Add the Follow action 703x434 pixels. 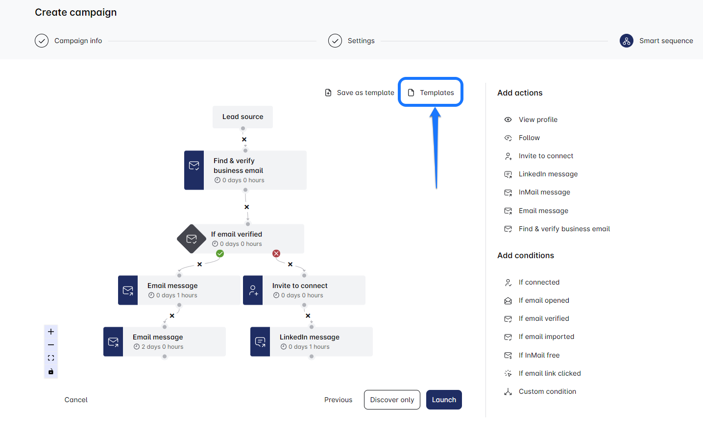[529, 138]
